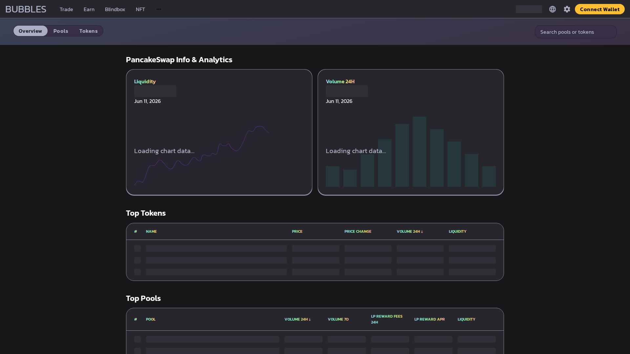
Task: Click the PancakeSwap Info & Analytics heading
Action: [179, 60]
